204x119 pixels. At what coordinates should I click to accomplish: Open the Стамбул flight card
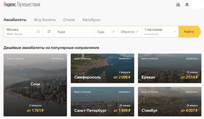click(170, 101)
